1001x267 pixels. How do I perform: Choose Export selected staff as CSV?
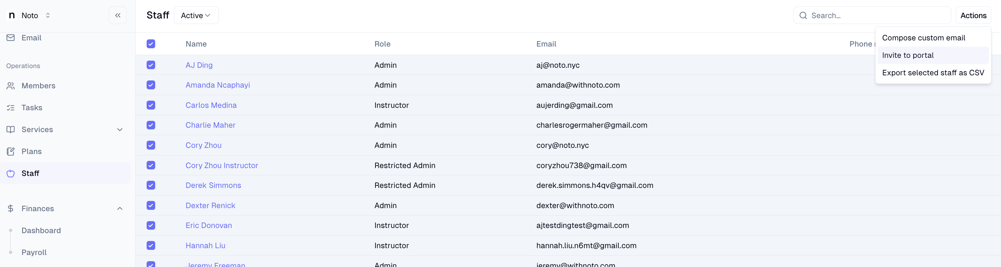932,73
